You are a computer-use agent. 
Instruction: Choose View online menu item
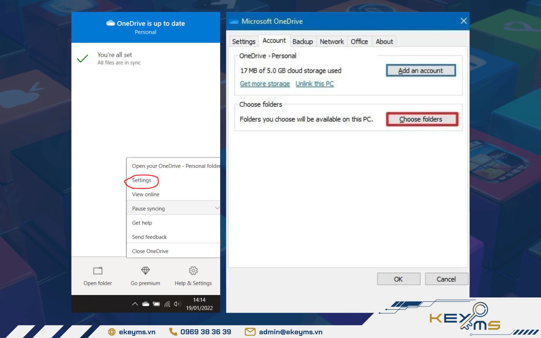(x=145, y=194)
